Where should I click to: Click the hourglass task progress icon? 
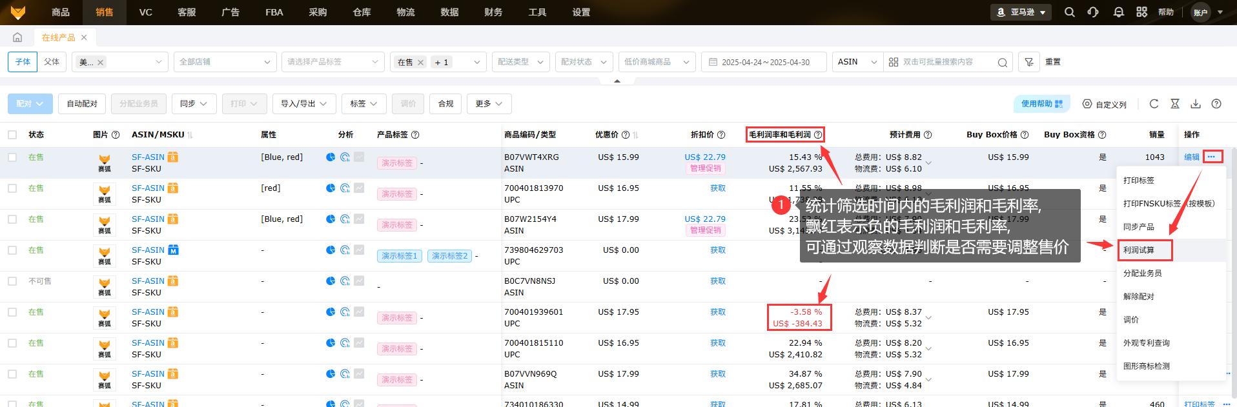(1175, 104)
